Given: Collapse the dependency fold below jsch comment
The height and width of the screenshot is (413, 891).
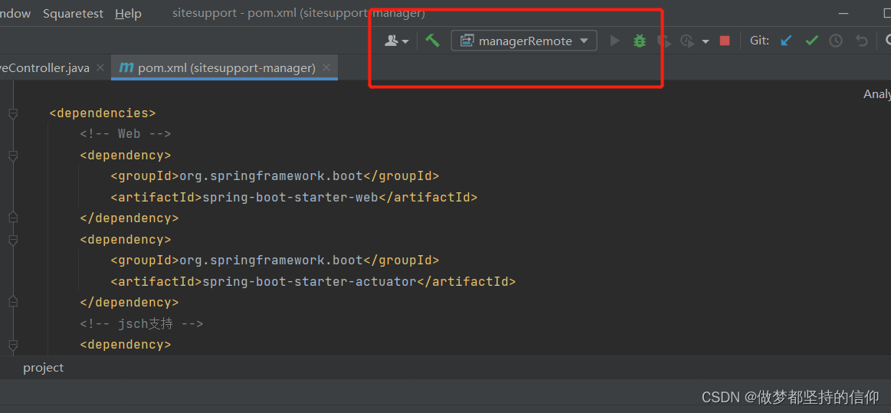Looking at the screenshot, I should point(13,344).
